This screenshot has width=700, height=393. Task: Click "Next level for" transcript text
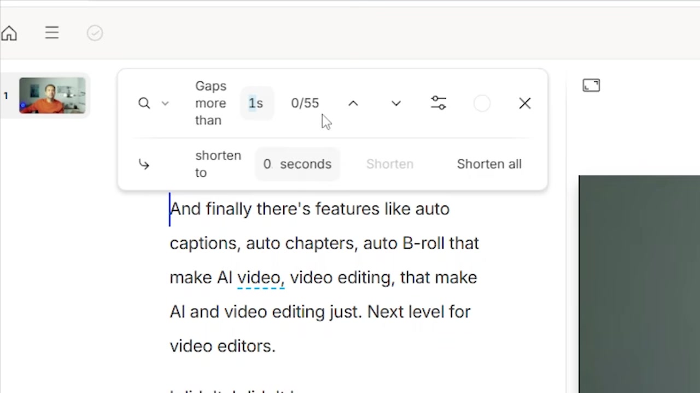(x=419, y=312)
